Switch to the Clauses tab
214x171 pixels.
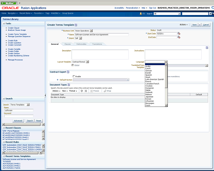tap(68, 44)
